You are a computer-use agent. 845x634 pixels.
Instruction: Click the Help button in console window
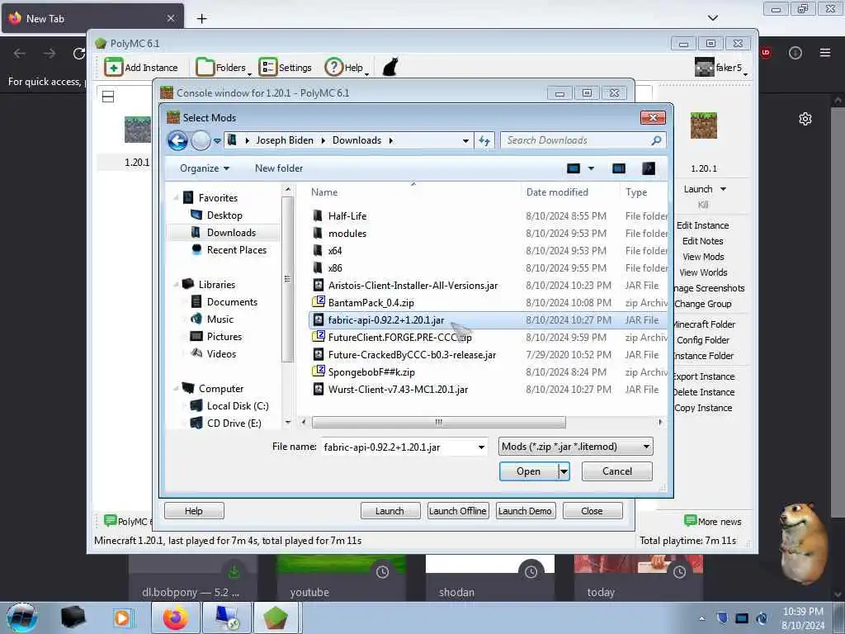(x=193, y=510)
